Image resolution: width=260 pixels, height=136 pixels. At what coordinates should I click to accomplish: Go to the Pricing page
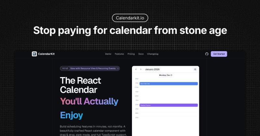click(131, 54)
